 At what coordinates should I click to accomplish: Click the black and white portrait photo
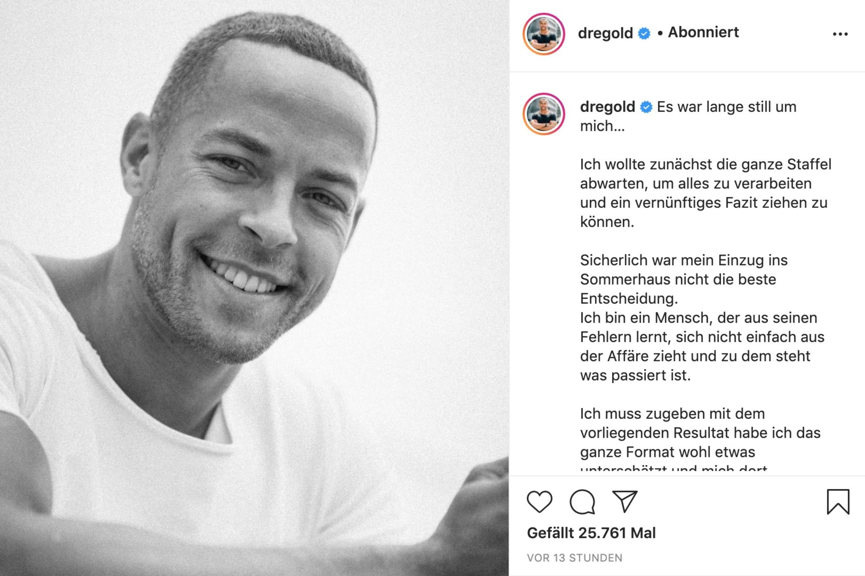pos(254,288)
